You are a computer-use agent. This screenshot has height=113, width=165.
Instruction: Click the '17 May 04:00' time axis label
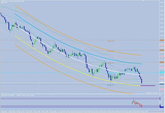pos(87,112)
